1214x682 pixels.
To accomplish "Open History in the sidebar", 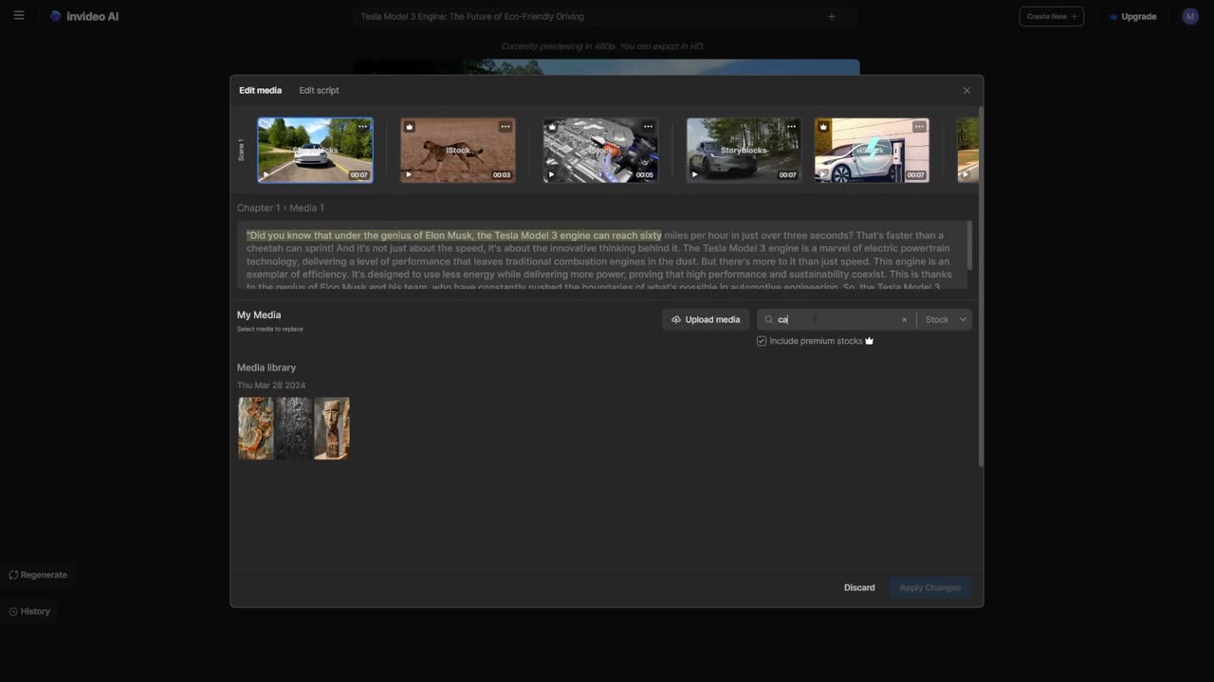I will pyautogui.click(x=29, y=611).
